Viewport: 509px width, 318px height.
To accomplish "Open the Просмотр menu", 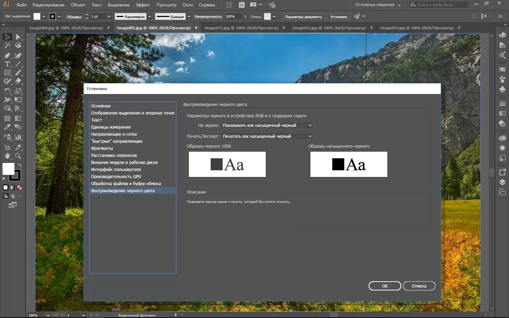I will 166,5.
